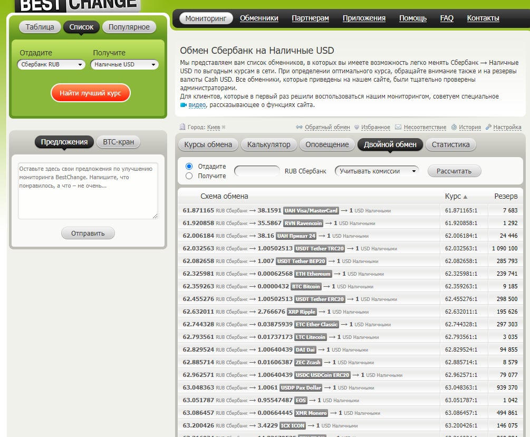Remove the Киев city filter via x icon
530x437 pixels.
(x=224, y=127)
